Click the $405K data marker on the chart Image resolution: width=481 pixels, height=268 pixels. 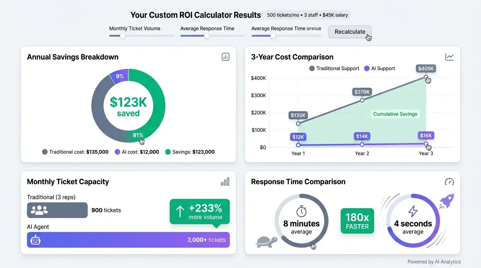click(426, 68)
